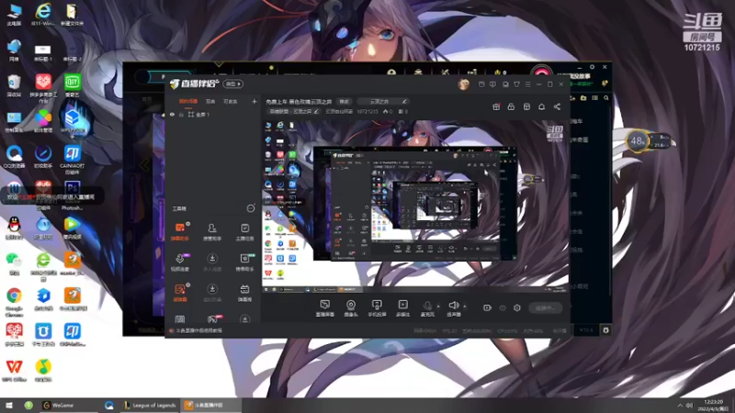
Task: Expand the microphone options arrow
Action: pos(438,307)
